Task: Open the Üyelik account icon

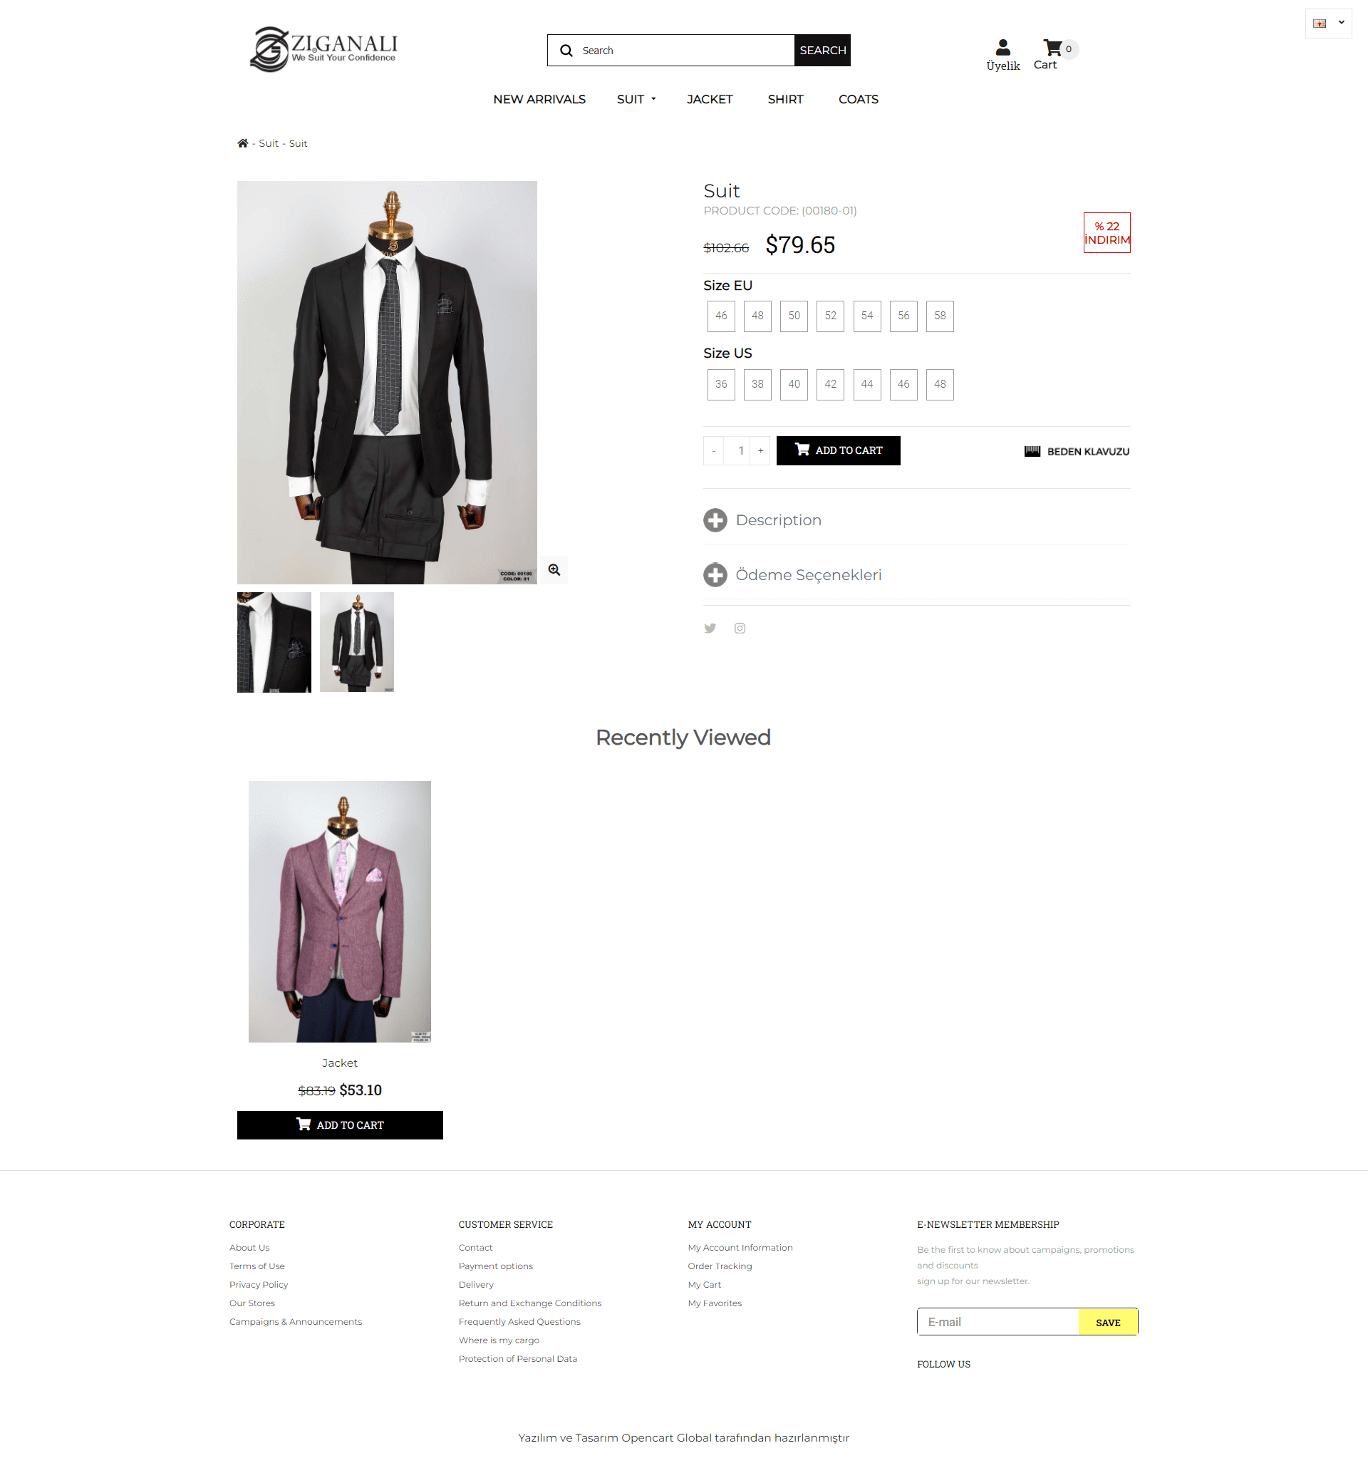Action: (x=1003, y=48)
